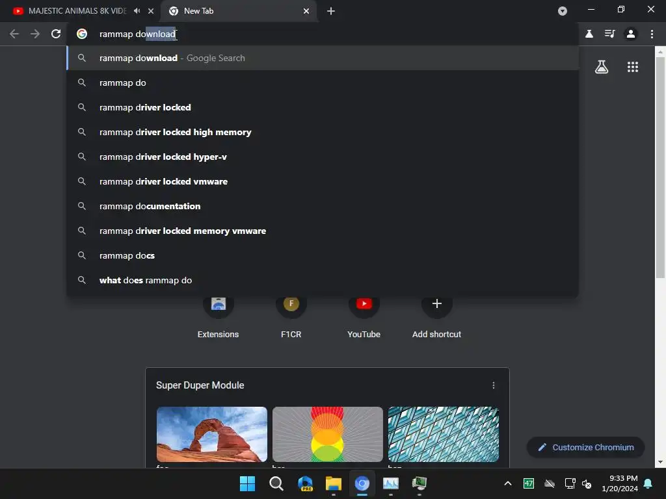Viewport: 666px width, 499px height.
Task: Select the 'rammap do' suggestion
Action: tap(323, 83)
